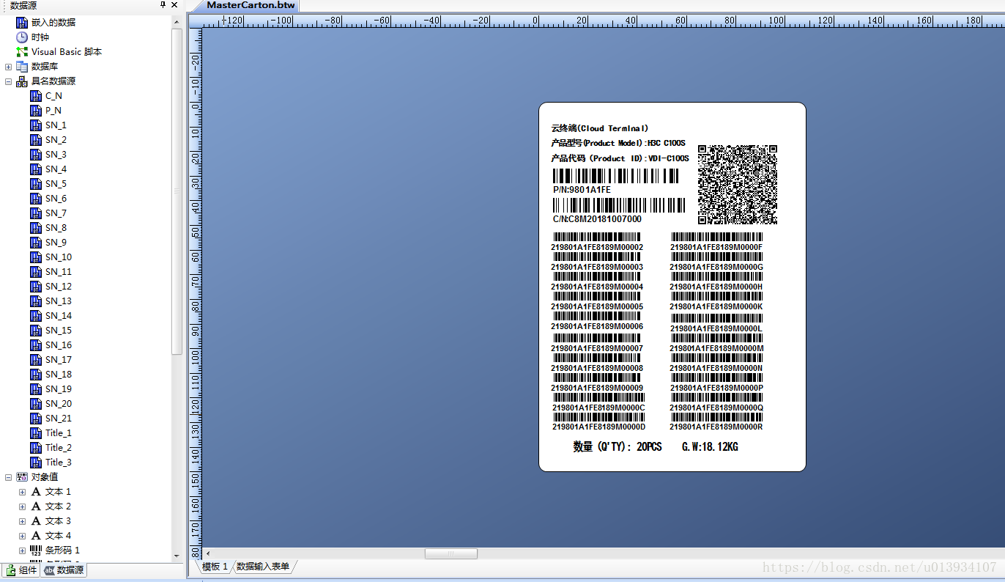Expand the 文本 1 node

23,492
